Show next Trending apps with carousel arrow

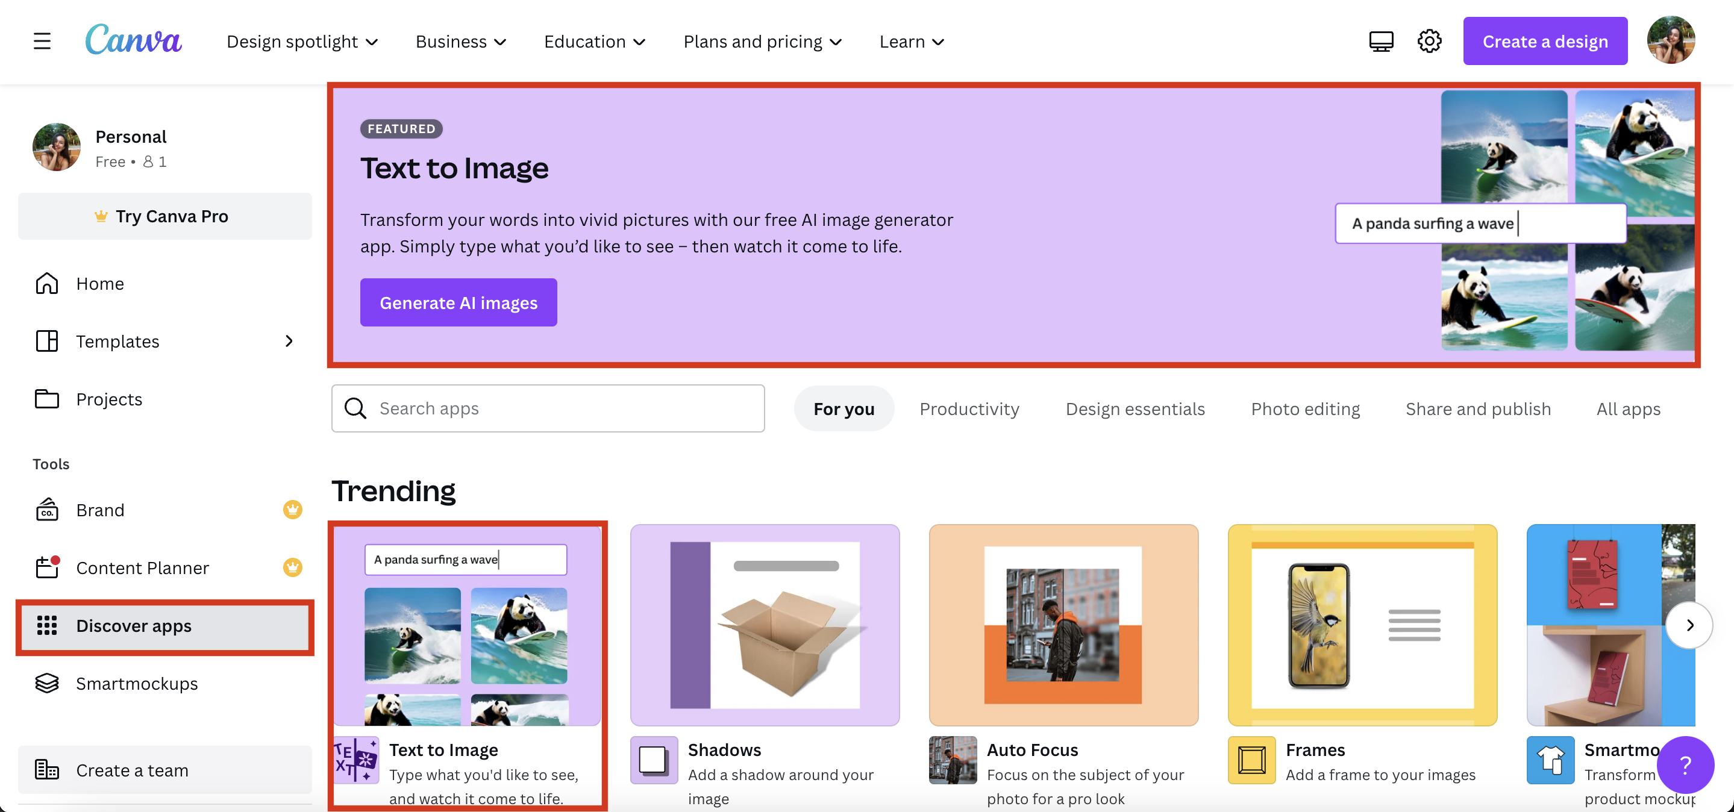pyautogui.click(x=1689, y=625)
